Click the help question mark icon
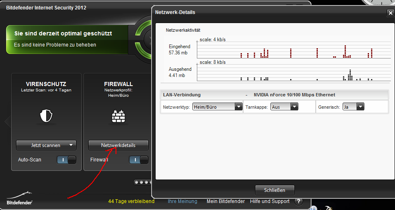This screenshot has height=210, width=395. 298,201
